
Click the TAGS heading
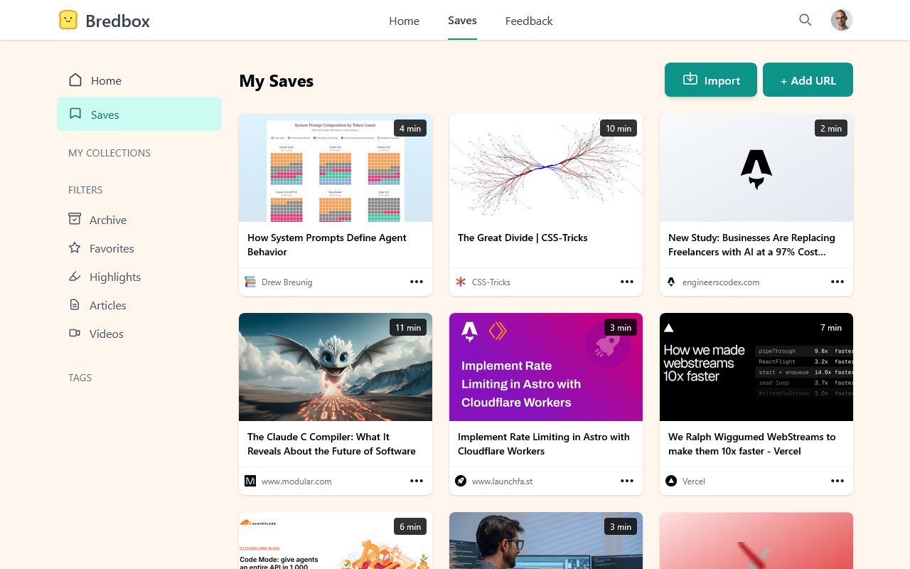(x=80, y=378)
